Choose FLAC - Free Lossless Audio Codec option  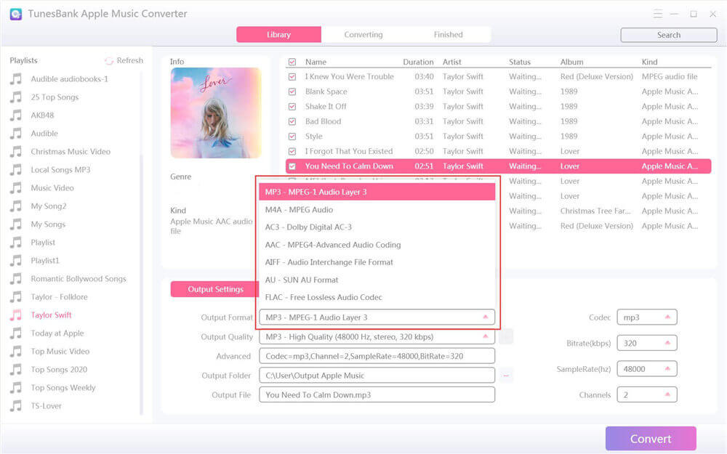pyautogui.click(x=324, y=297)
